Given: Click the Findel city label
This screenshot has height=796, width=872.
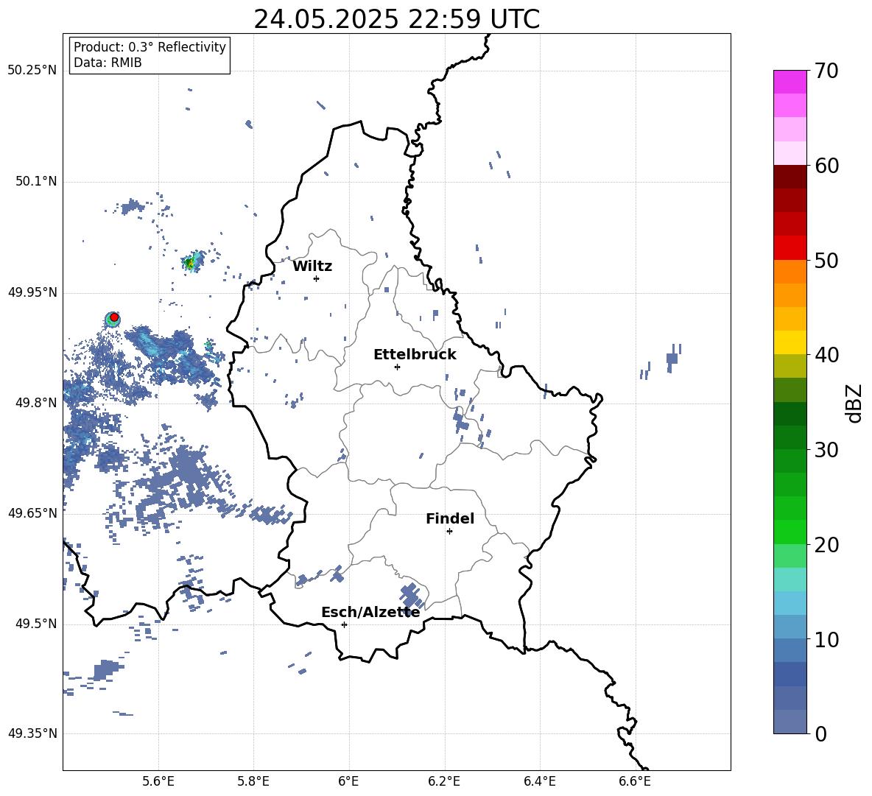Looking at the screenshot, I should click(x=450, y=518).
